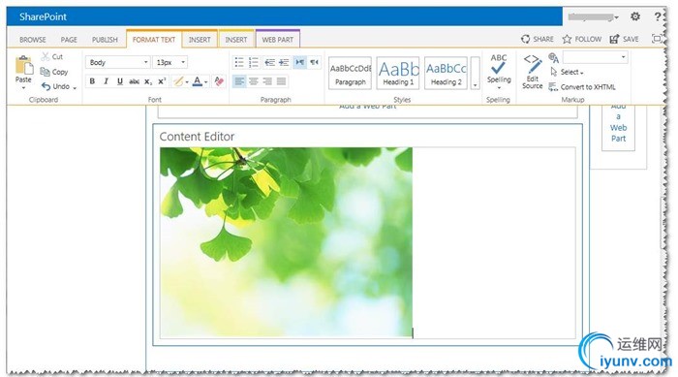Clear formatting with the eraser icon

tap(219, 81)
